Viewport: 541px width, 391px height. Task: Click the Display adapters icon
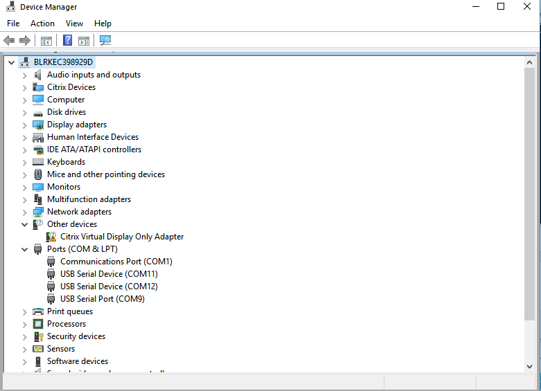38,125
